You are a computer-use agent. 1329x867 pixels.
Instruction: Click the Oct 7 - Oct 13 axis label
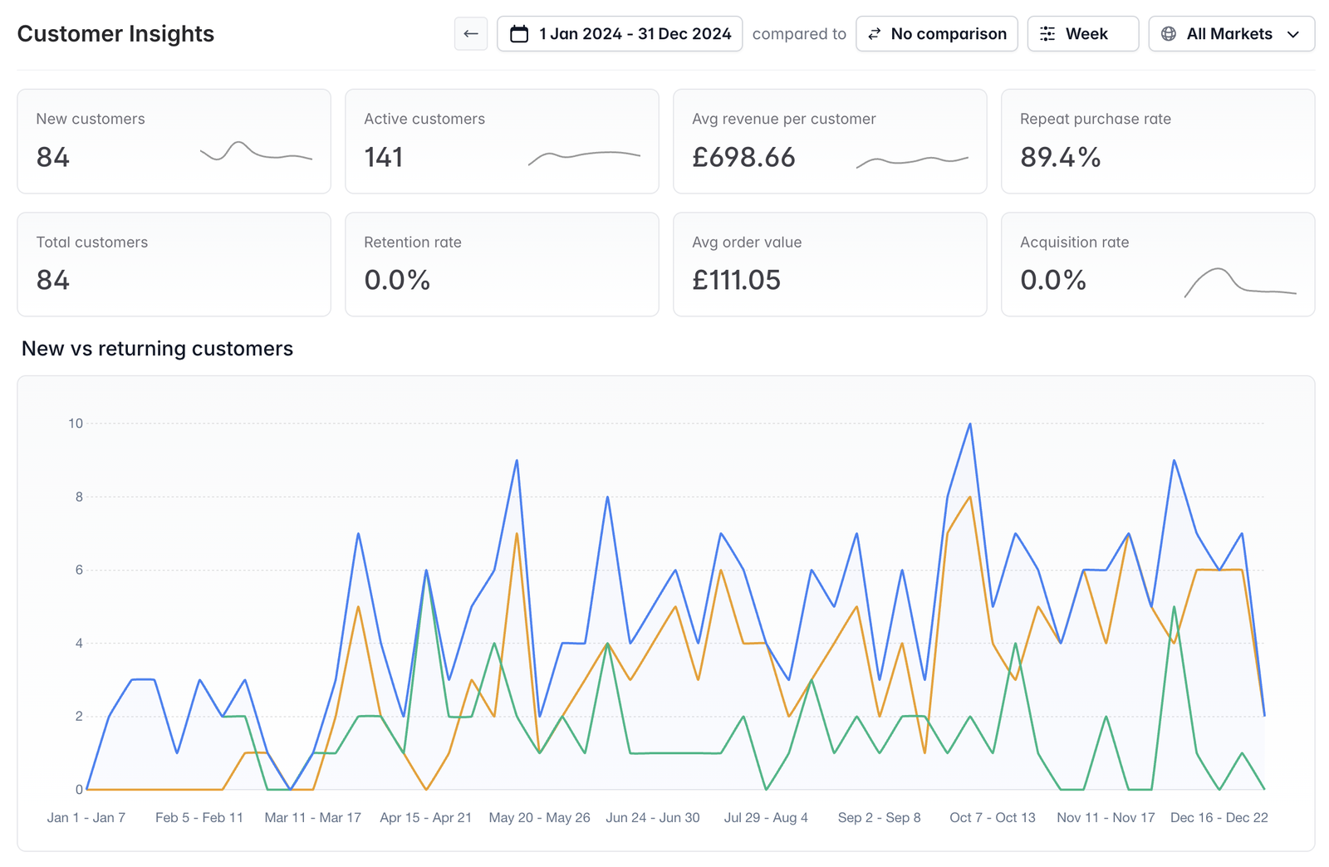pos(993,818)
